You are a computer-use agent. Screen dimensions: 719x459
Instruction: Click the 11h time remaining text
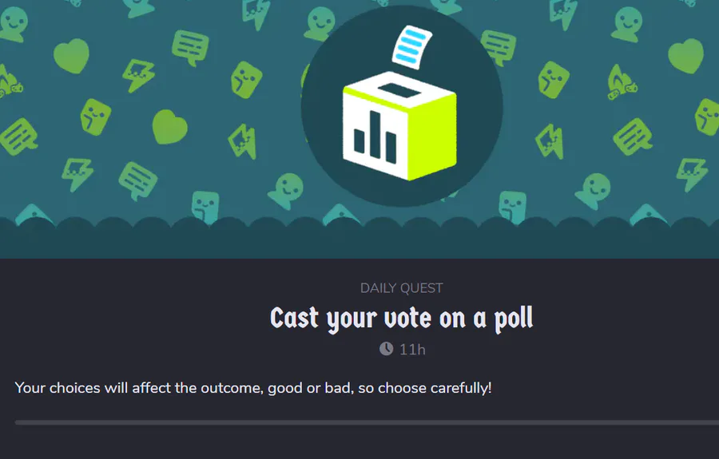coord(411,349)
